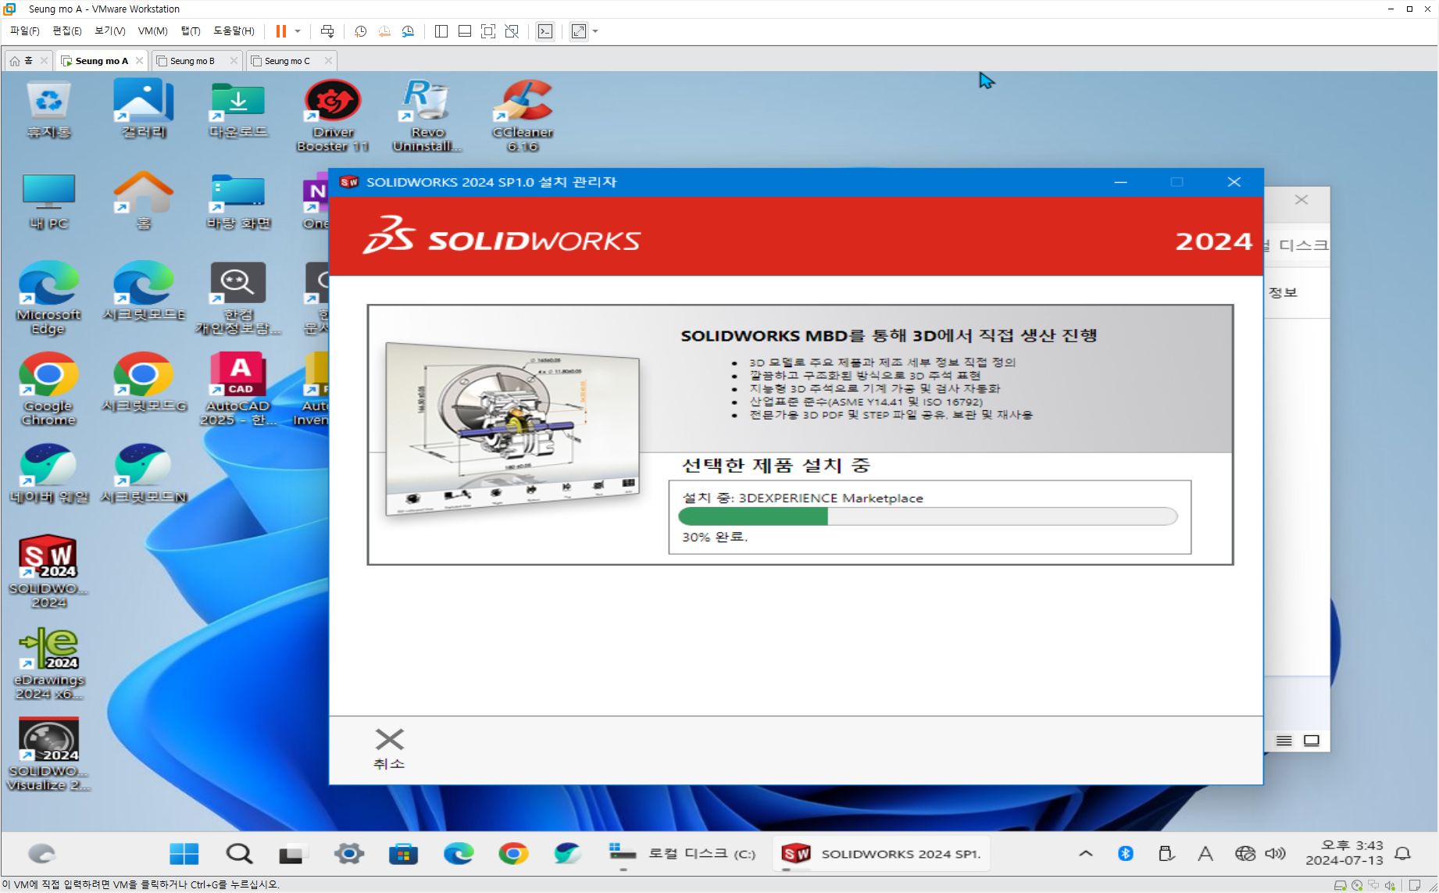Click the stretch guest display icon

[x=579, y=31]
